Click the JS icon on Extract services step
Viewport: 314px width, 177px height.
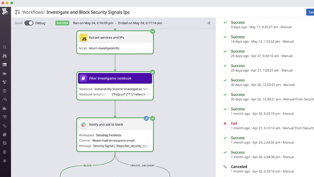click(x=83, y=38)
